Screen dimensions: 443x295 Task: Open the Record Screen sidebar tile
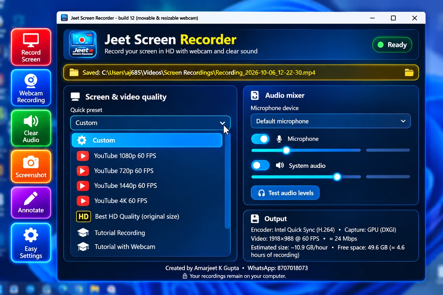pos(31,47)
